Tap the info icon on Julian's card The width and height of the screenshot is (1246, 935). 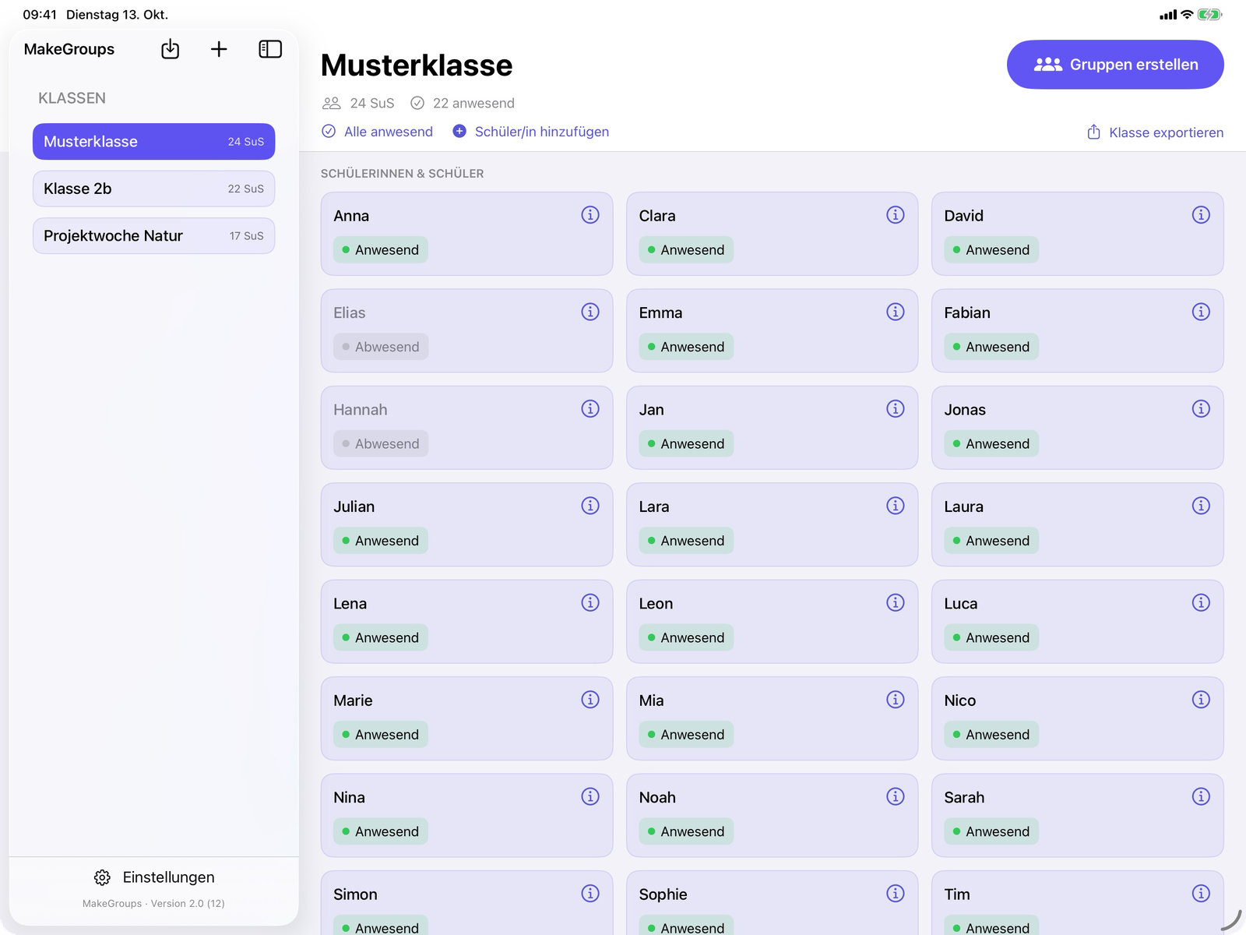[590, 506]
